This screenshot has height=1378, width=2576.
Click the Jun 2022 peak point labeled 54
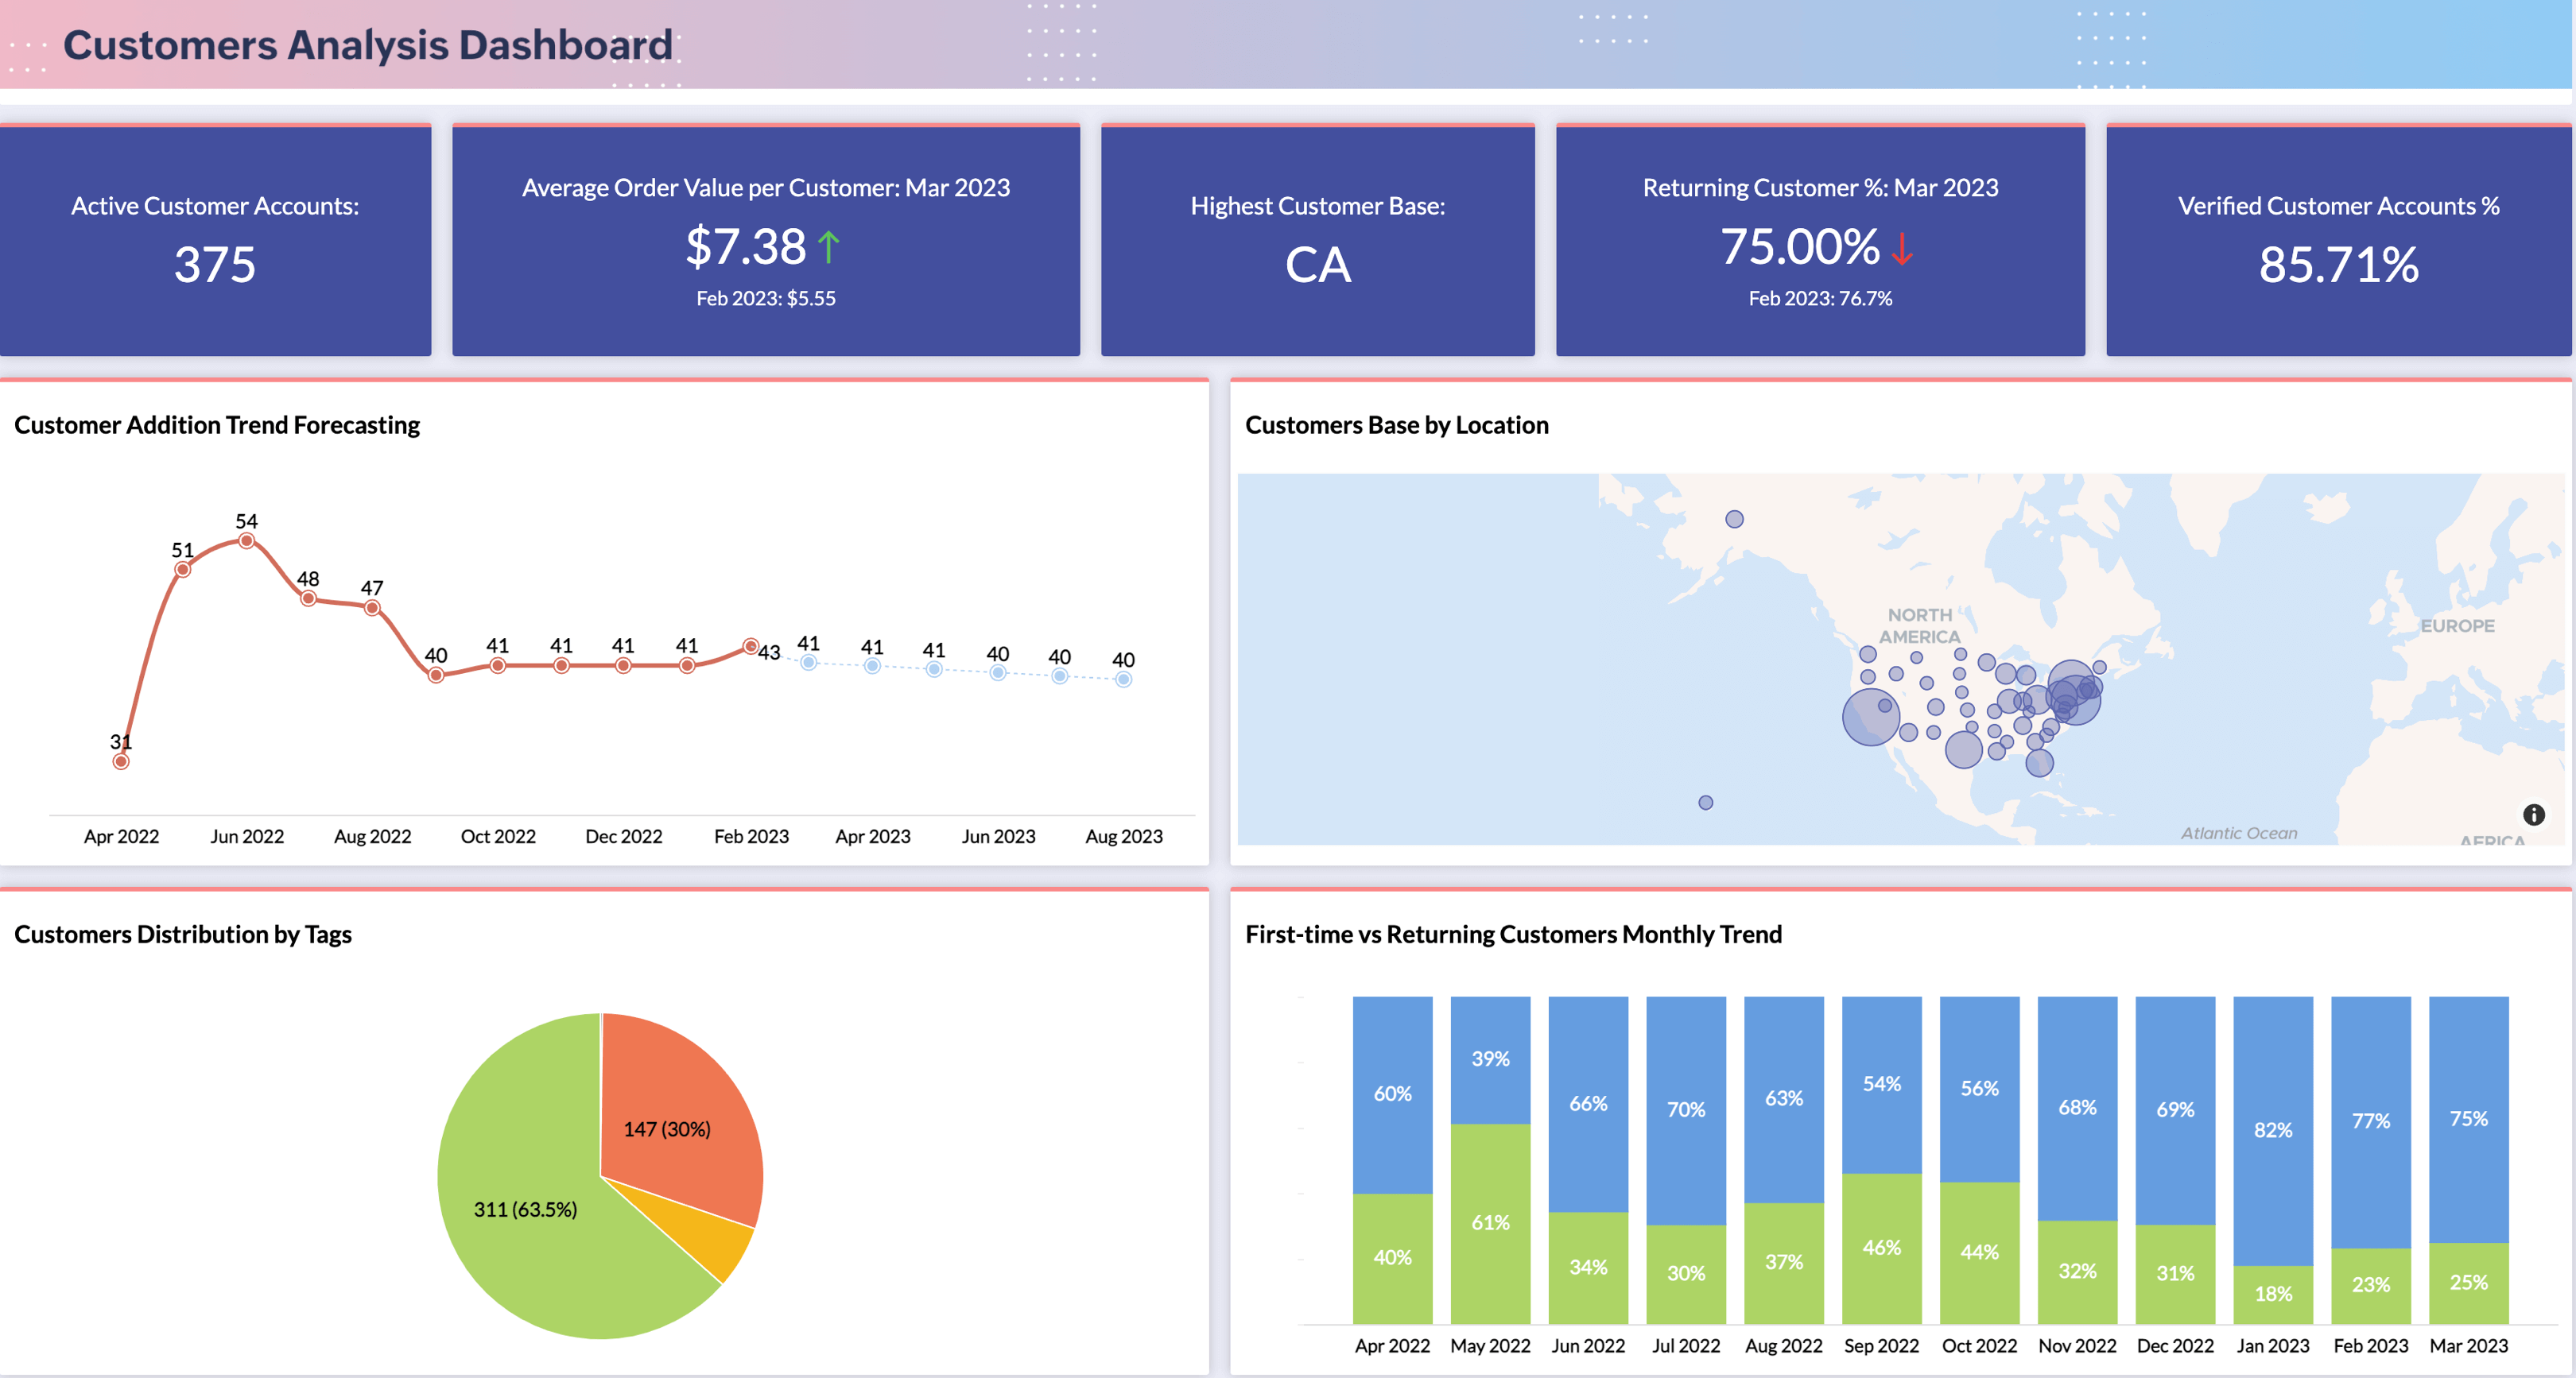[246, 540]
